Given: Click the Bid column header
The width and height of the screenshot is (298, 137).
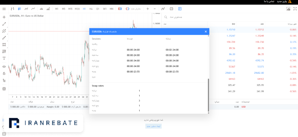Looking at the screenshot, I should [x=234, y=24].
